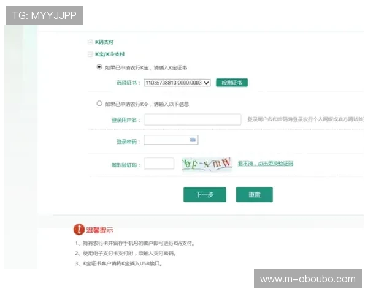368x294 pixels.
Task: Click the red 温馨提示 info icon
Action: 79,230
